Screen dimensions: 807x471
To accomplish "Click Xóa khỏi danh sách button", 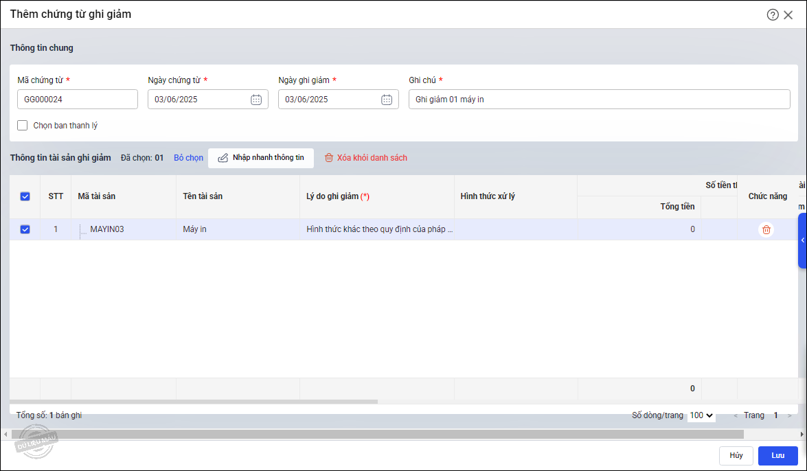I will click(x=366, y=158).
